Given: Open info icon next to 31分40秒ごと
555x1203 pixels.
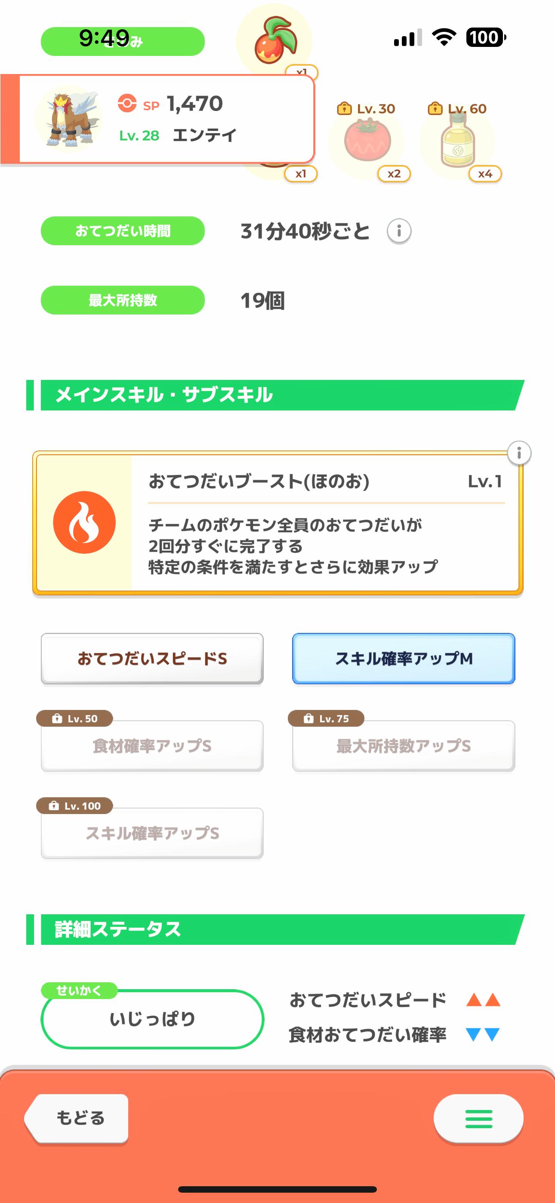Looking at the screenshot, I should click(x=399, y=231).
